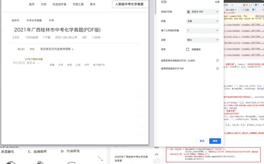Click 客户端打开 in the document toolbar
Image resolution: width=264 pixels, height=164 pixels.
[99, 65]
